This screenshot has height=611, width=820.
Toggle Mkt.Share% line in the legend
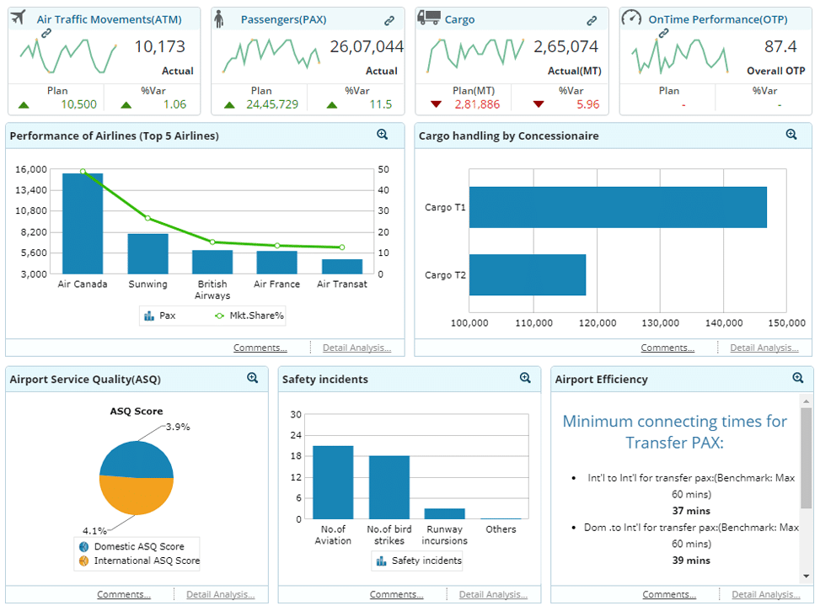pyautogui.click(x=249, y=316)
